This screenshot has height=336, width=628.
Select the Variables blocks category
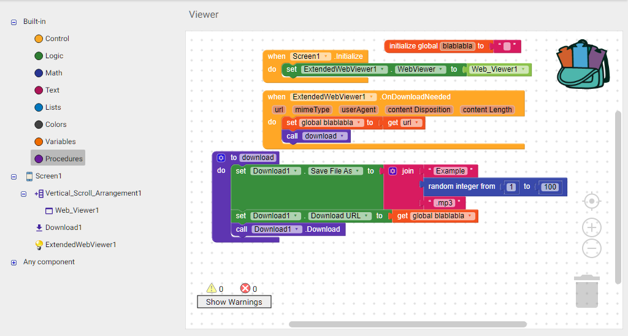pyautogui.click(x=60, y=142)
